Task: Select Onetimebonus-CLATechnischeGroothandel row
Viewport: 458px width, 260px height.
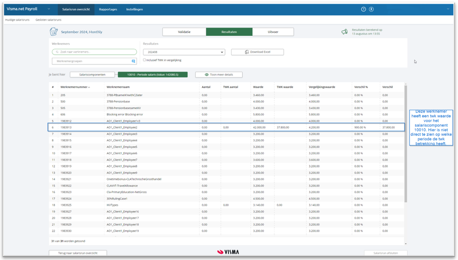Action: click(x=226, y=179)
